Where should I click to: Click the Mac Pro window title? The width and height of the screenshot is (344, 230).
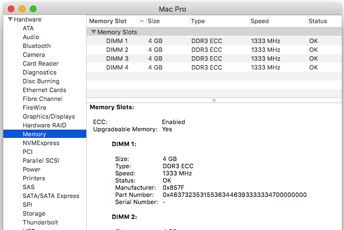pos(172,9)
